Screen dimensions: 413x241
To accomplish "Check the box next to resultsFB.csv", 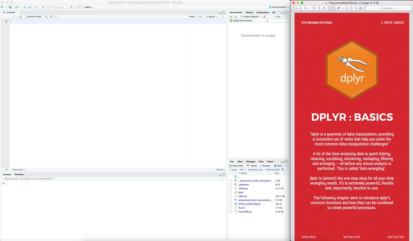I will [230, 211].
